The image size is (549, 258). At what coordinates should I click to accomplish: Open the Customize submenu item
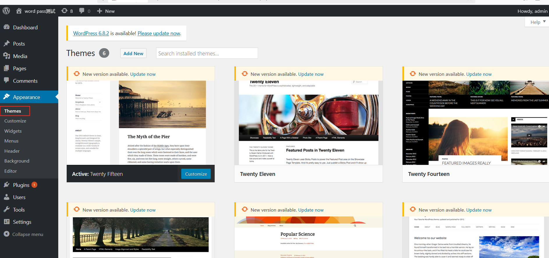click(15, 121)
